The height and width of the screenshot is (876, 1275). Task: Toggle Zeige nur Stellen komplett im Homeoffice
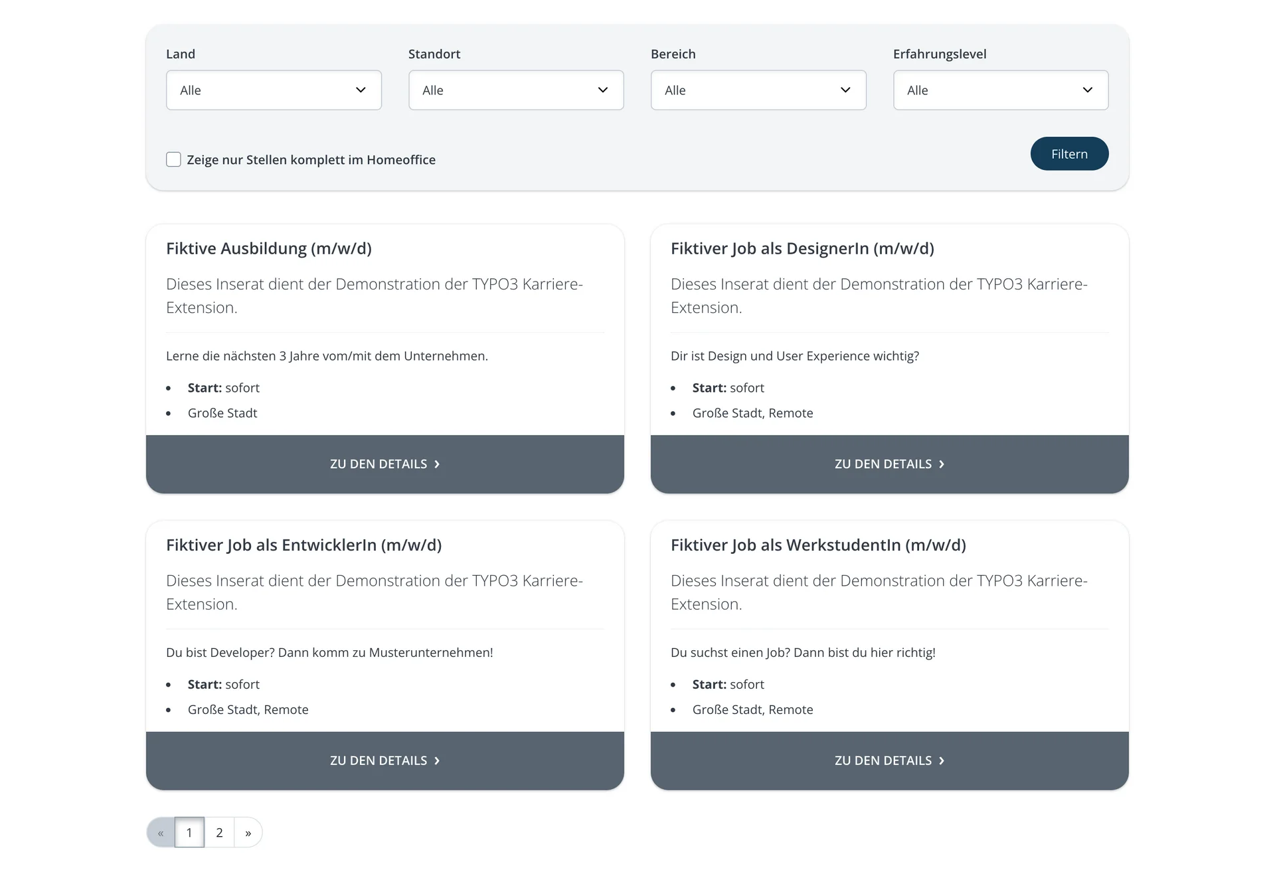173,159
